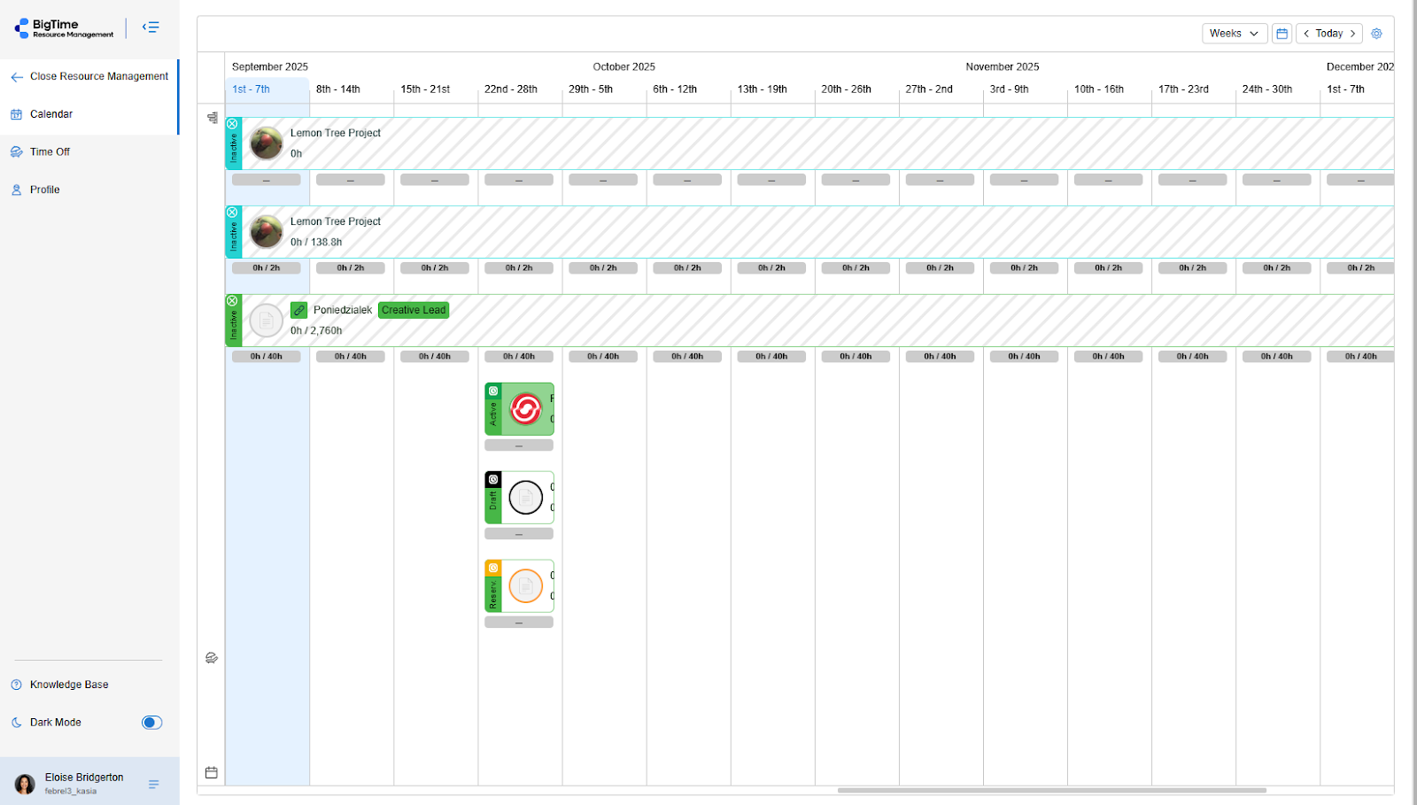This screenshot has height=805, width=1417.
Task: Click the projects chart icon in left gutter
Action: tap(213, 118)
